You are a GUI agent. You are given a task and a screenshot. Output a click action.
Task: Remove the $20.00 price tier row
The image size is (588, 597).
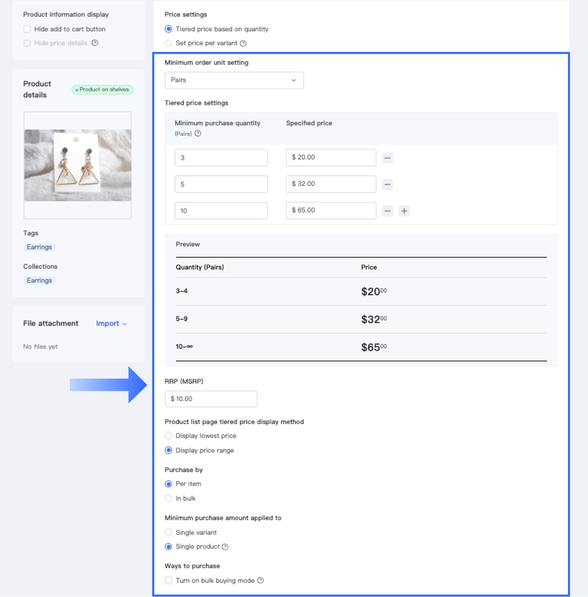coord(387,158)
